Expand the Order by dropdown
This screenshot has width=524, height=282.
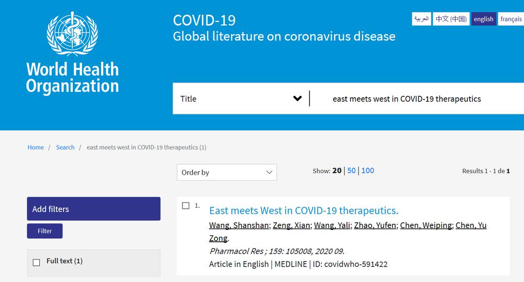(x=226, y=172)
